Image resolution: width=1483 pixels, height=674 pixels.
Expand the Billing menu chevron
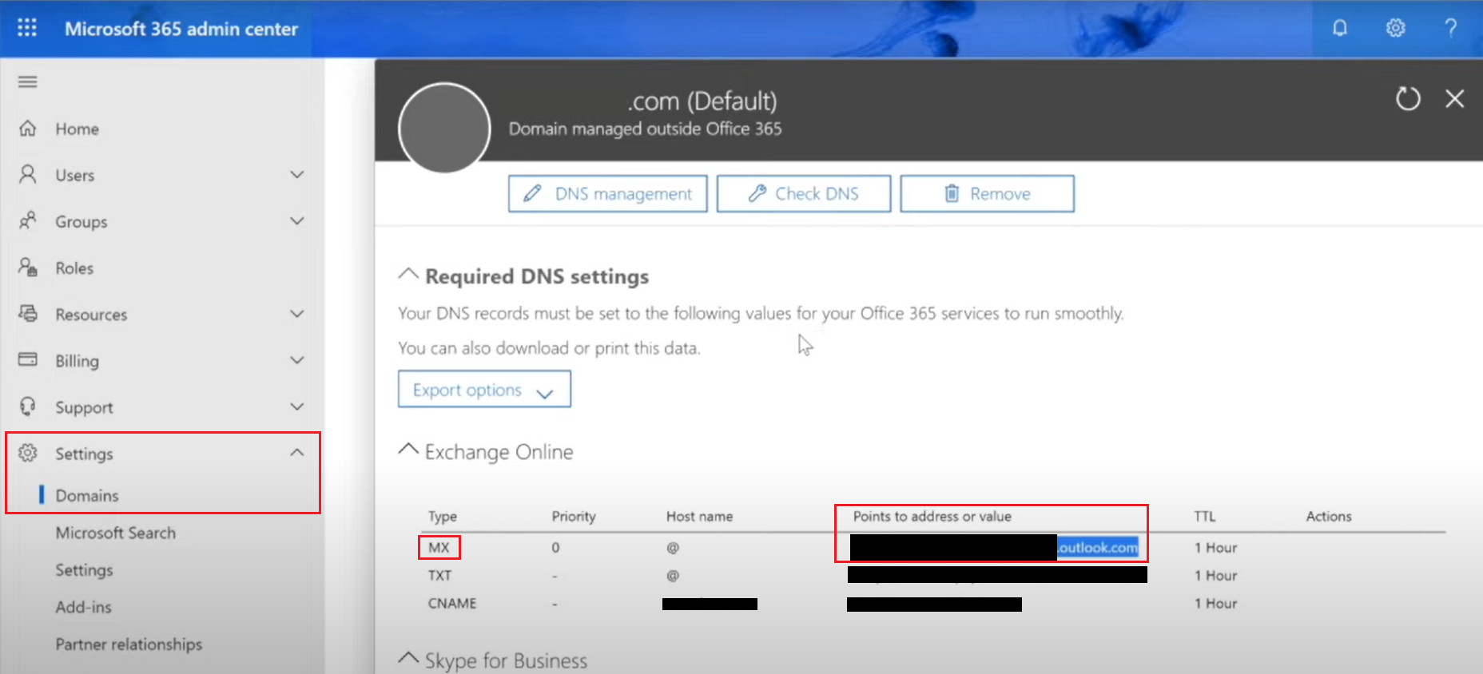pos(297,360)
